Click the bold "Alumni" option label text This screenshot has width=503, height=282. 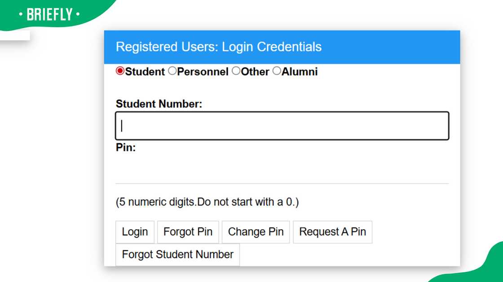300,72
